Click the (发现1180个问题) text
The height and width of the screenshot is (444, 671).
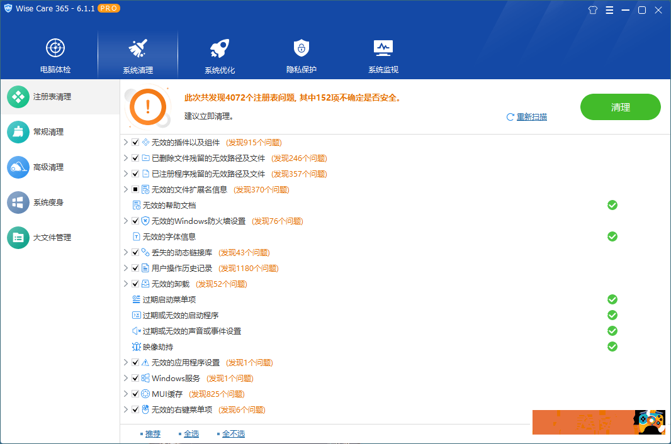pos(248,268)
